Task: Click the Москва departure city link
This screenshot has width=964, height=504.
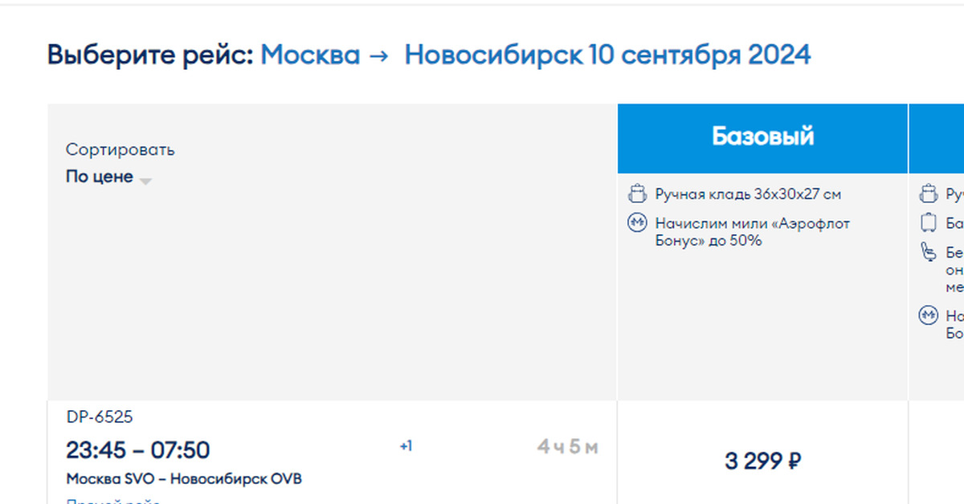Action: (310, 55)
